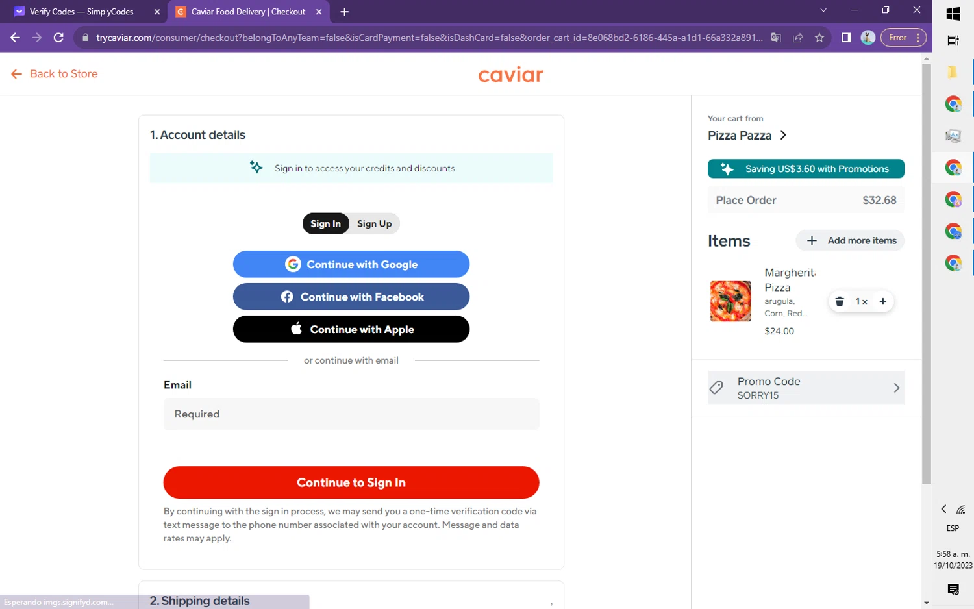Focus the Email input field
The image size is (974, 609).
coord(351,414)
